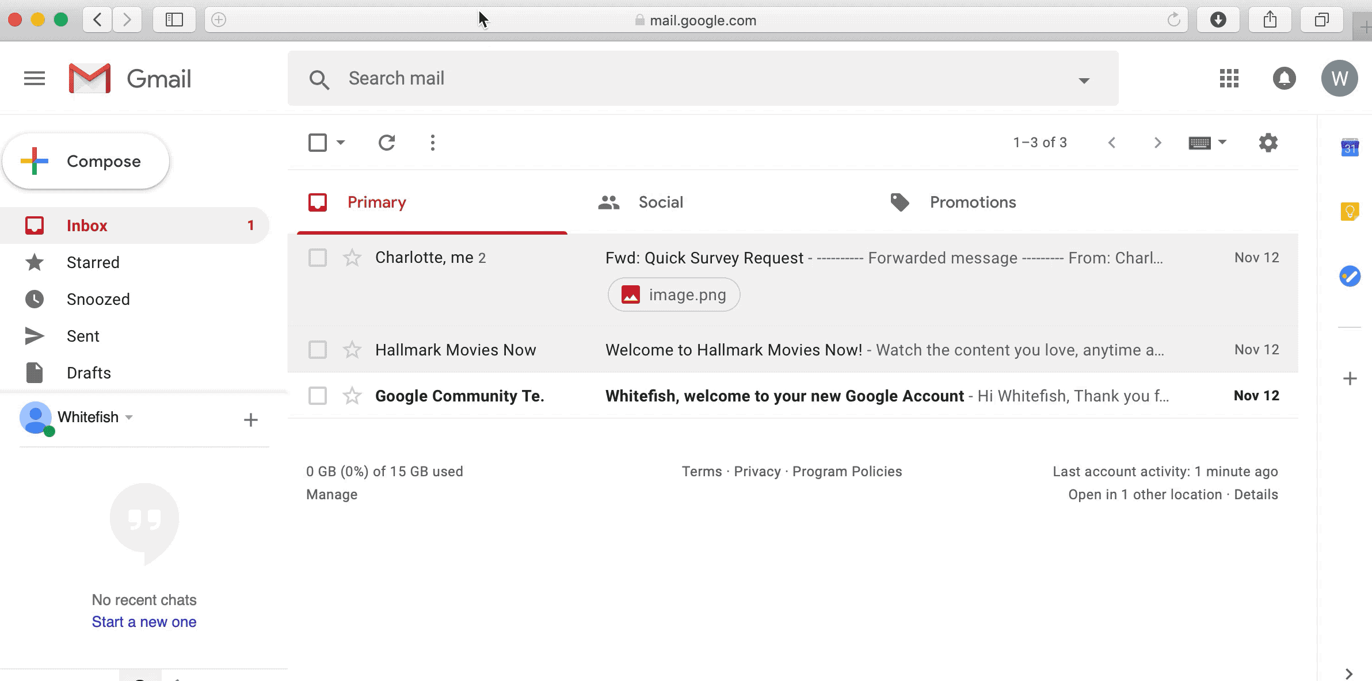Open Safari downloads button
The height and width of the screenshot is (681, 1372).
(1218, 20)
